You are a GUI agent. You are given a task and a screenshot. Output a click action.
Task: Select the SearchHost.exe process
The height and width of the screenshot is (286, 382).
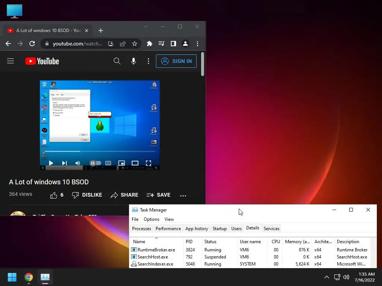pos(250,257)
